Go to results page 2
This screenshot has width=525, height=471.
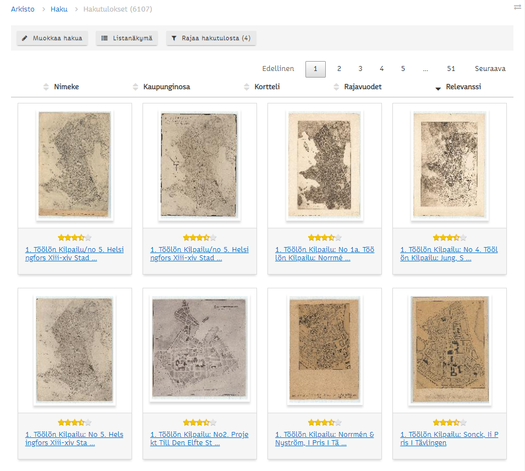[339, 69]
